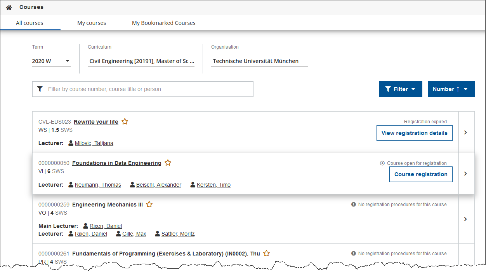Screen dimensions: 486x273
Task: Click person icon beside Milovic, Tatijana
Action: coord(71,143)
